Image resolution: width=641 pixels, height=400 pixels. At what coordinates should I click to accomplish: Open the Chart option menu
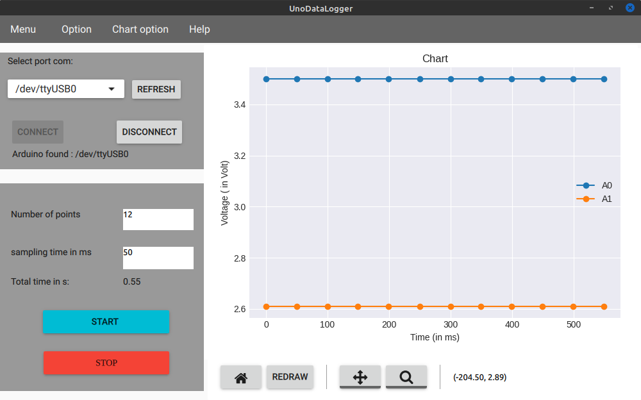140,29
